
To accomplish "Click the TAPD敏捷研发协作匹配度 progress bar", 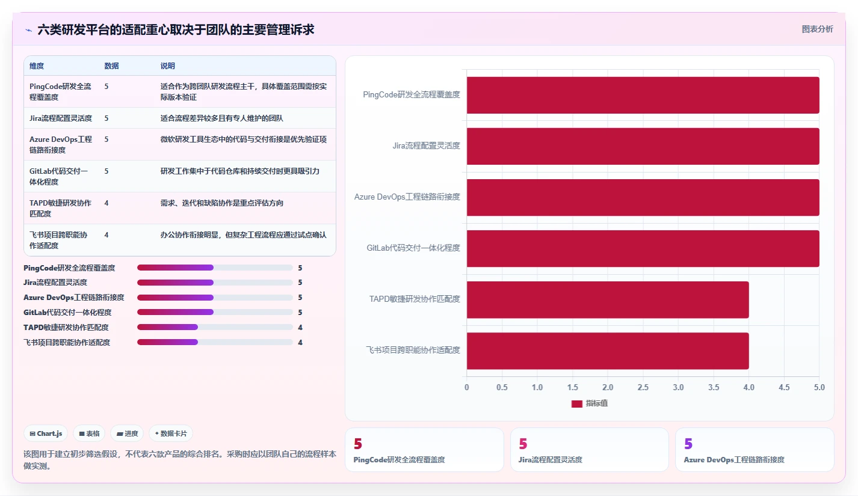I will pyautogui.click(x=215, y=327).
